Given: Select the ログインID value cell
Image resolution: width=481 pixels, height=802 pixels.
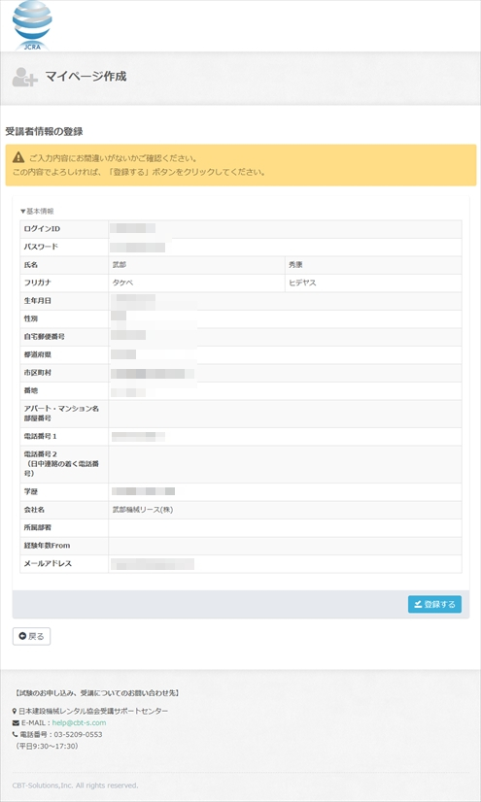Looking at the screenshot, I should [x=285, y=229].
